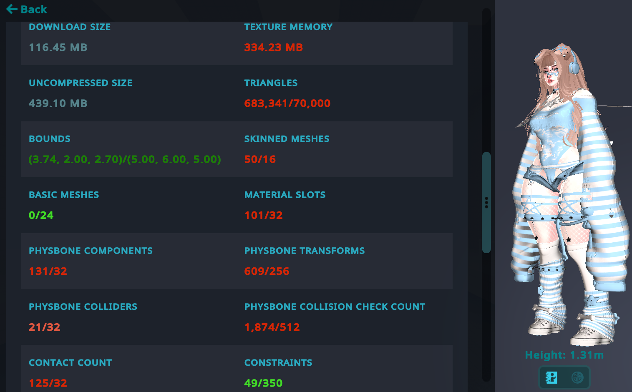Click the left arrow icon beside Back

tap(12, 9)
